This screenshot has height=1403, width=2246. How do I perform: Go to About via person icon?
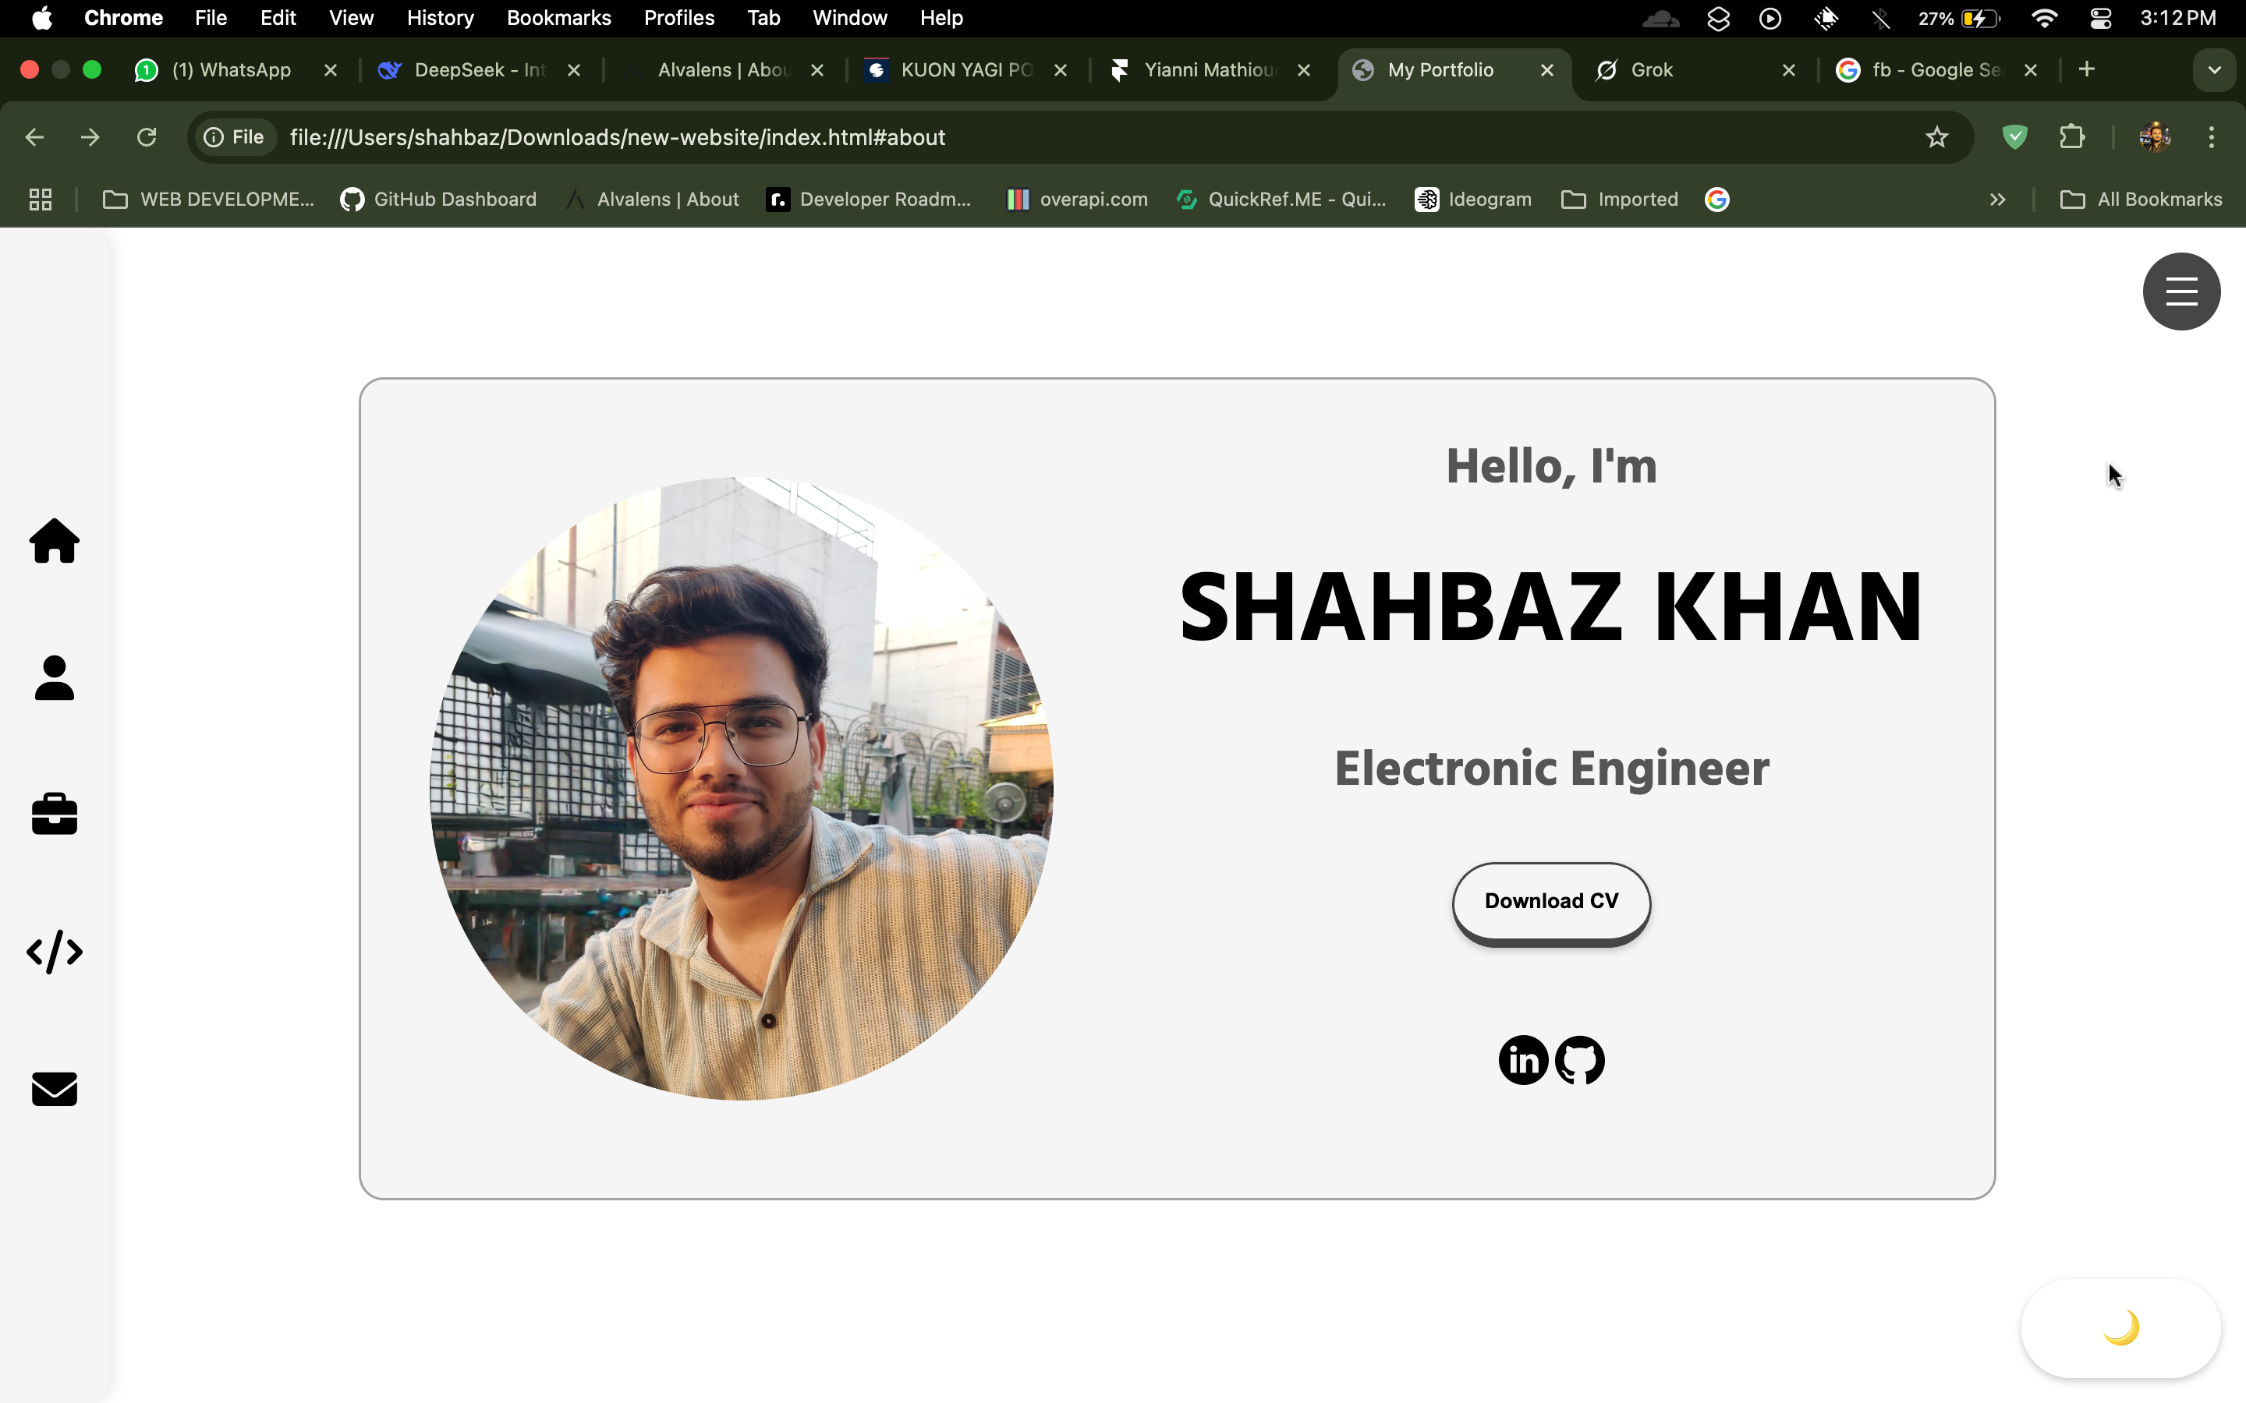point(55,678)
